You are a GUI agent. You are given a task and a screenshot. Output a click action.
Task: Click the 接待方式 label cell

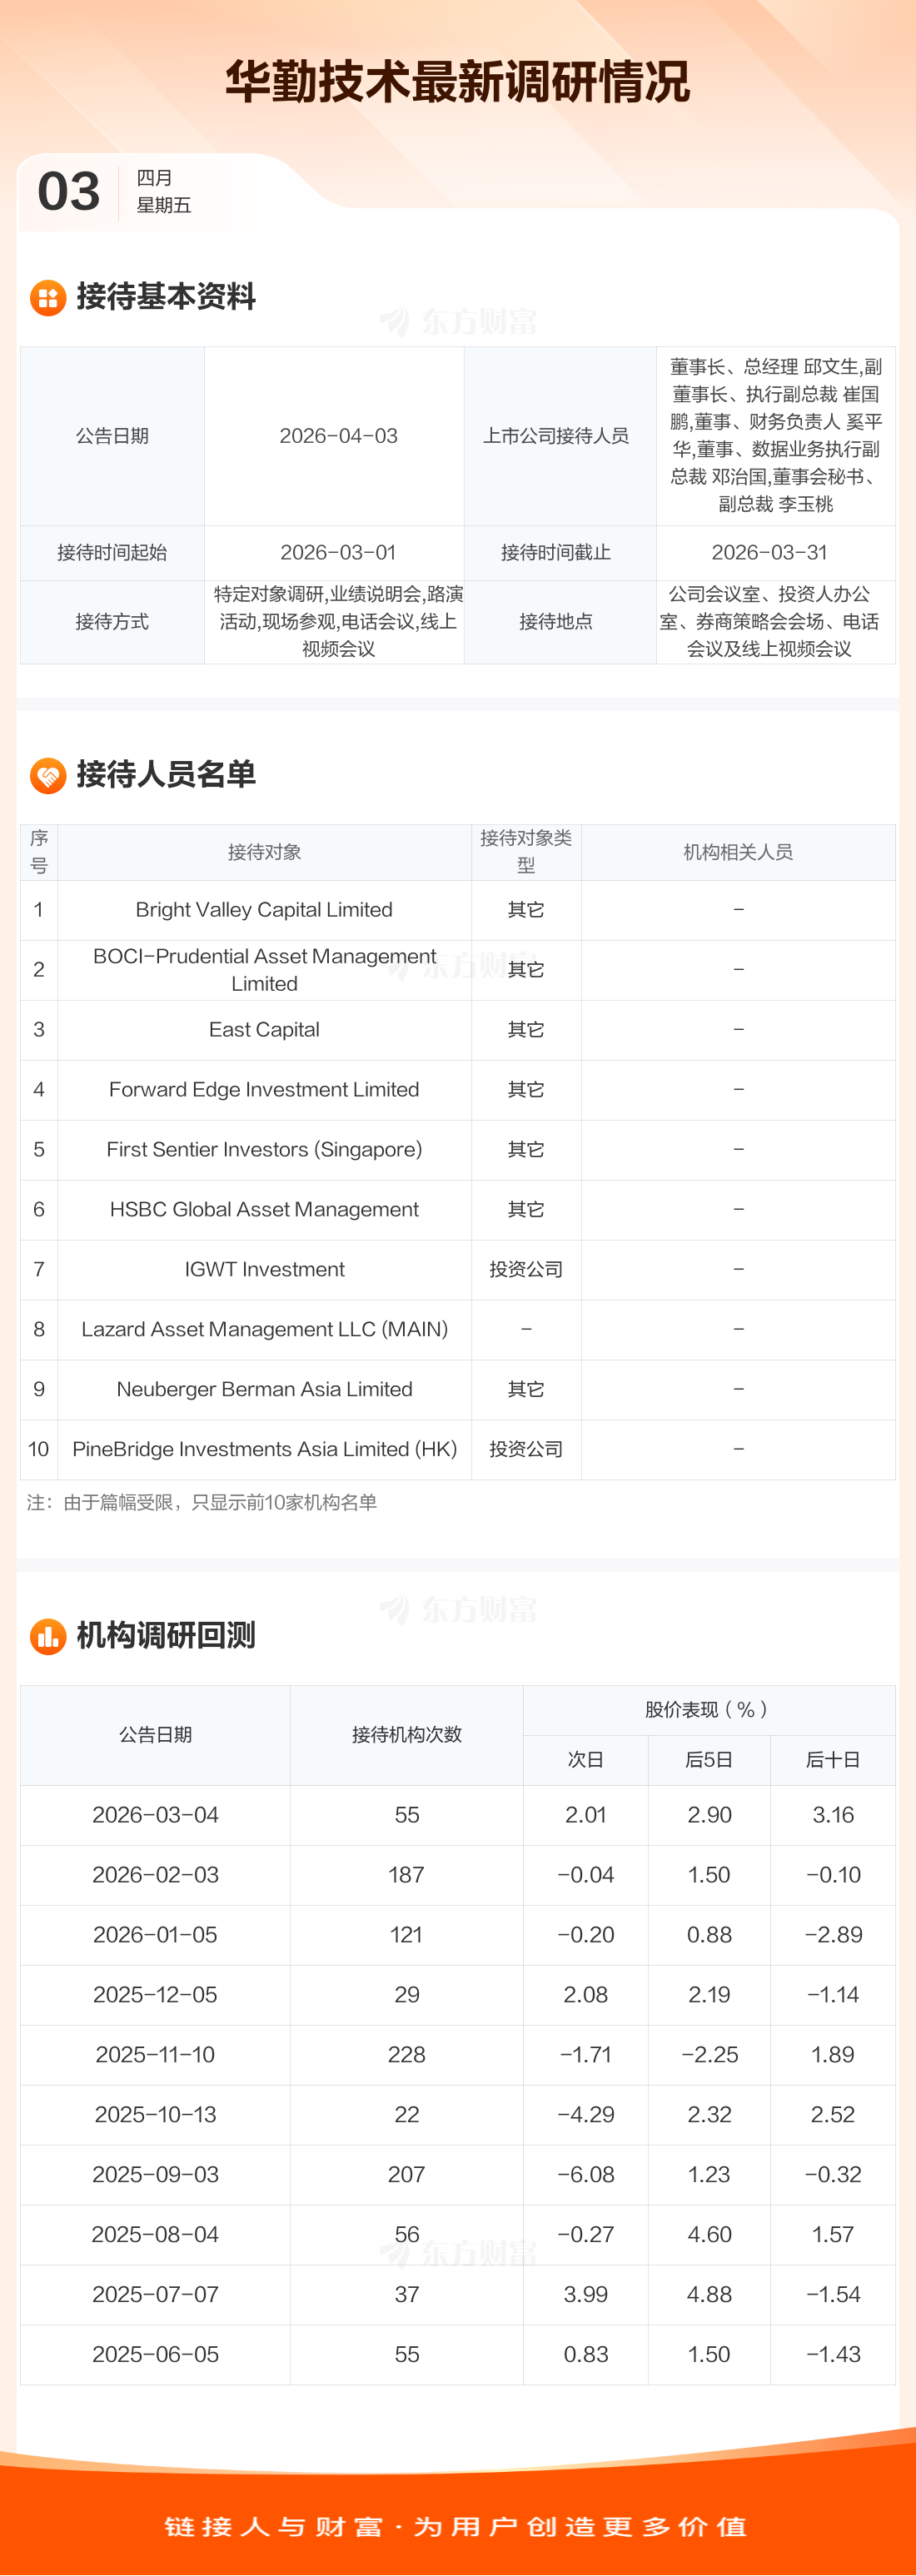click(112, 621)
